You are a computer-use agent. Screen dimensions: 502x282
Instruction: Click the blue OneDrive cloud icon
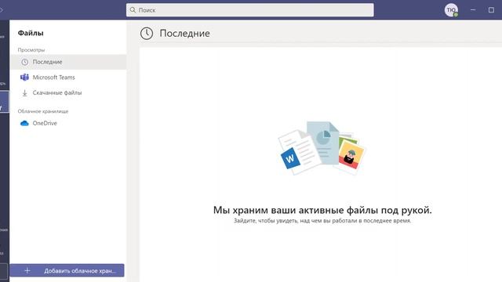coord(24,124)
